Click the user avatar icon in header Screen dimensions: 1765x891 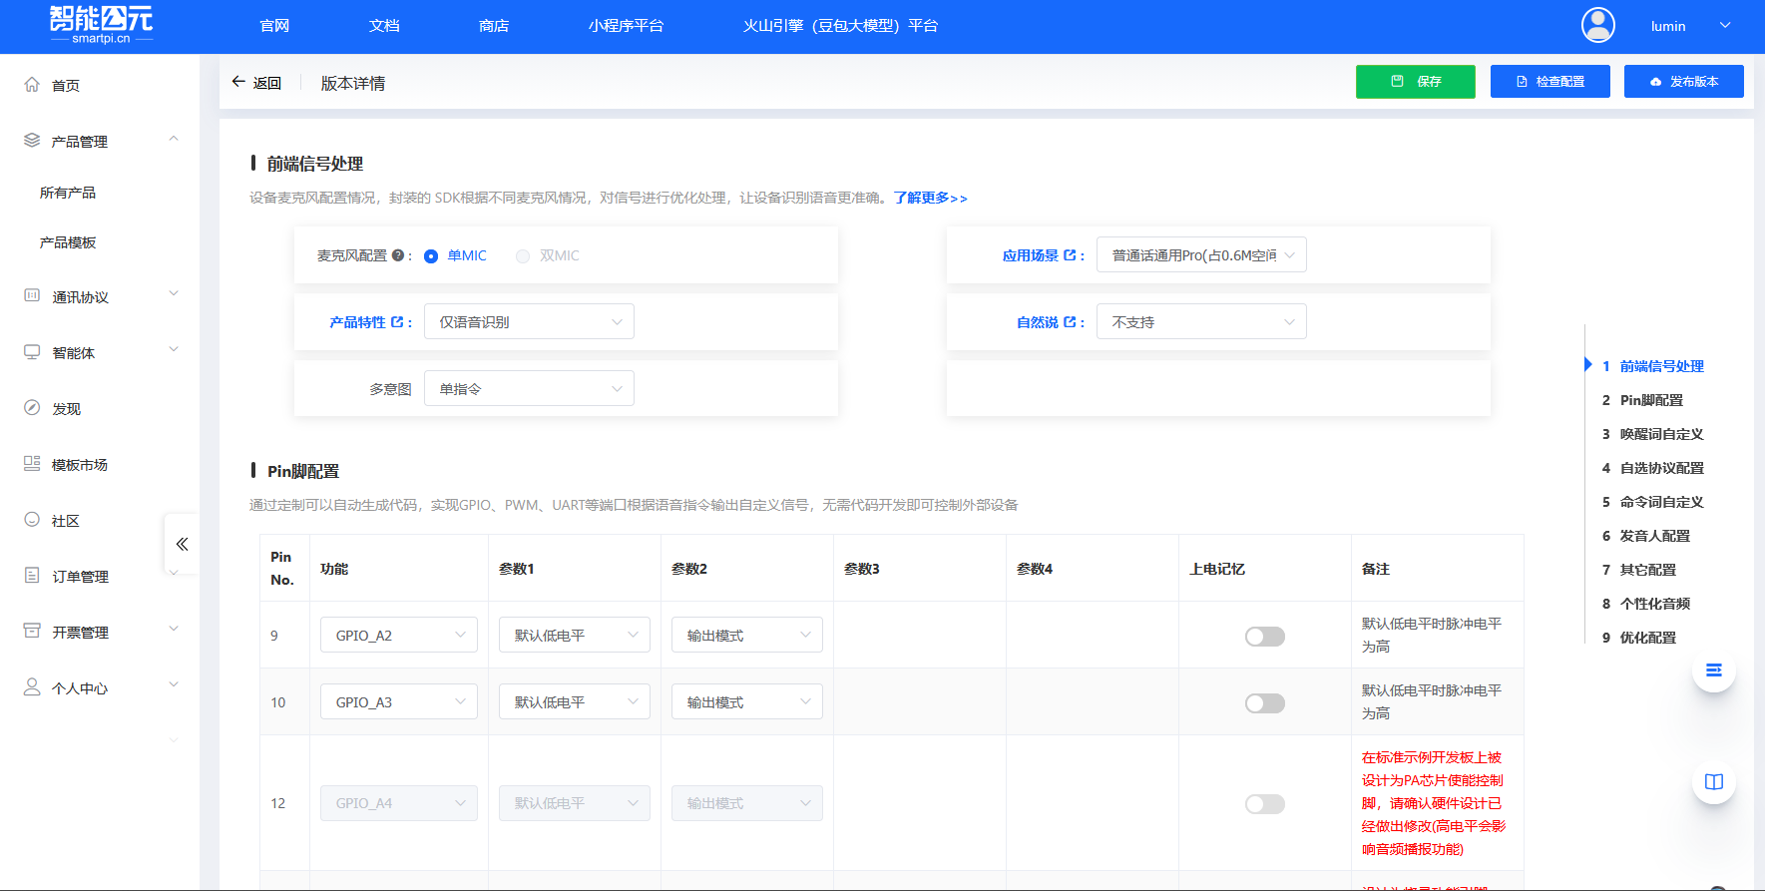coord(1597,26)
